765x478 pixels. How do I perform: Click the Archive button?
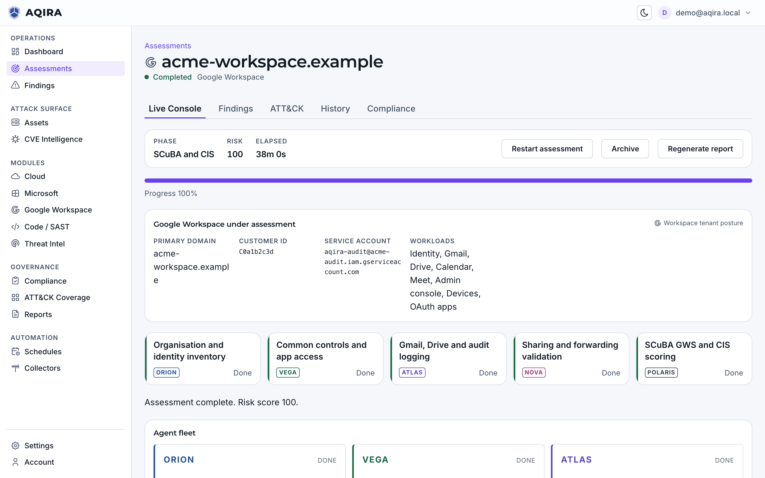[625, 149]
